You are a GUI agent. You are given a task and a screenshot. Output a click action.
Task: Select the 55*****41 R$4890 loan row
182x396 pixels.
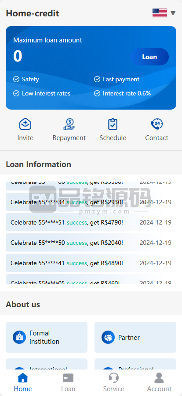[x=91, y=263]
